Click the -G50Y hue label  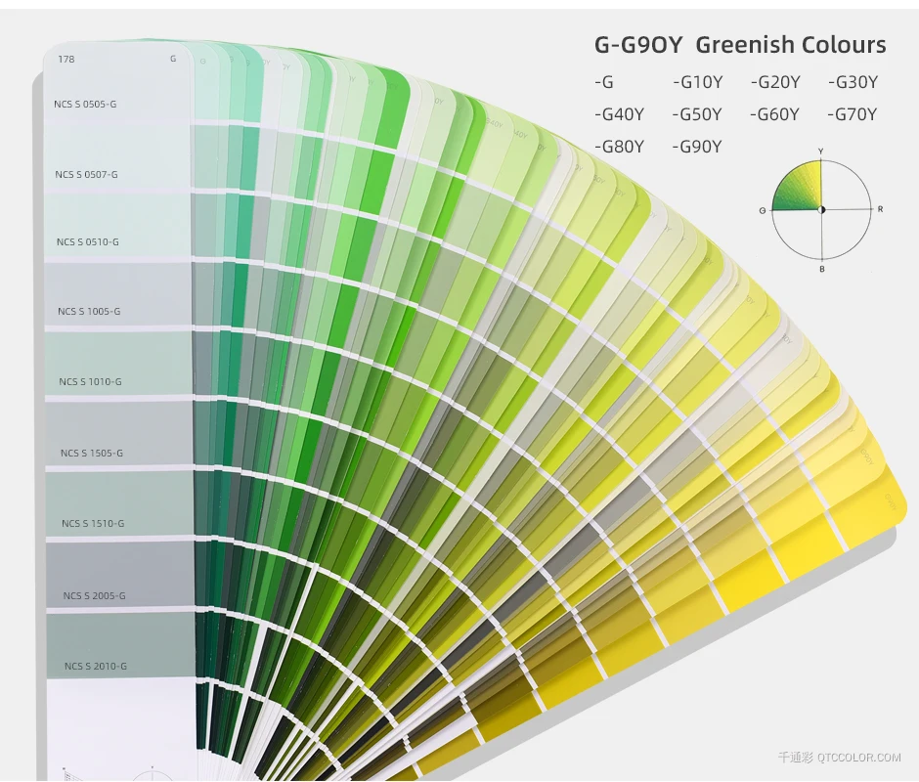tap(697, 114)
